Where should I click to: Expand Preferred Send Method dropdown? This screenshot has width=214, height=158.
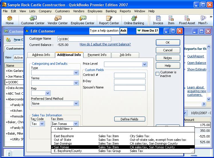76,104
